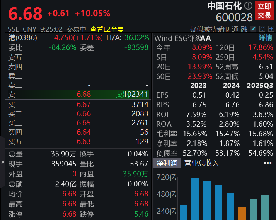Click the 2023 column header
This screenshot has height=220, width=276.
coord(198,86)
